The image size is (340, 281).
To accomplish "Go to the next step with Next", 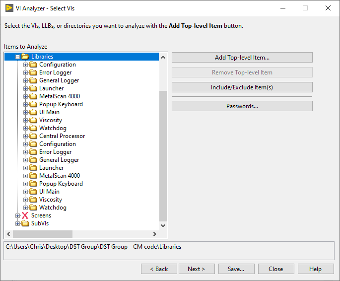I will 196,269.
